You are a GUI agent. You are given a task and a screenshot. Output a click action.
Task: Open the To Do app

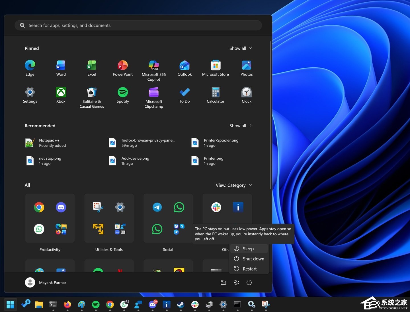[x=184, y=95]
